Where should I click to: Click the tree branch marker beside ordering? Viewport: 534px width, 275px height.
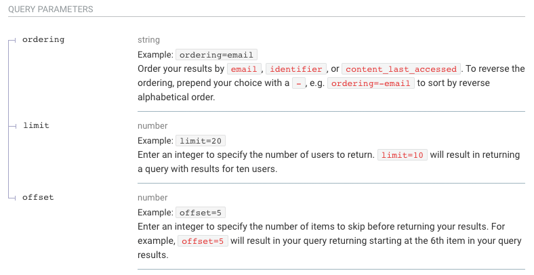[x=12, y=40]
